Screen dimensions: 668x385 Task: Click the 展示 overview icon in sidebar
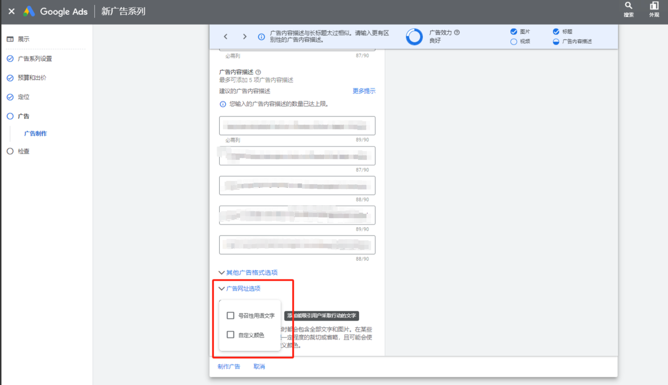(x=10, y=39)
